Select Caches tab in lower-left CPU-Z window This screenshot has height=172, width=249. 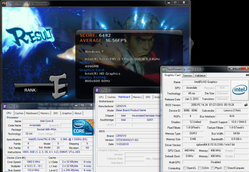(19, 113)
